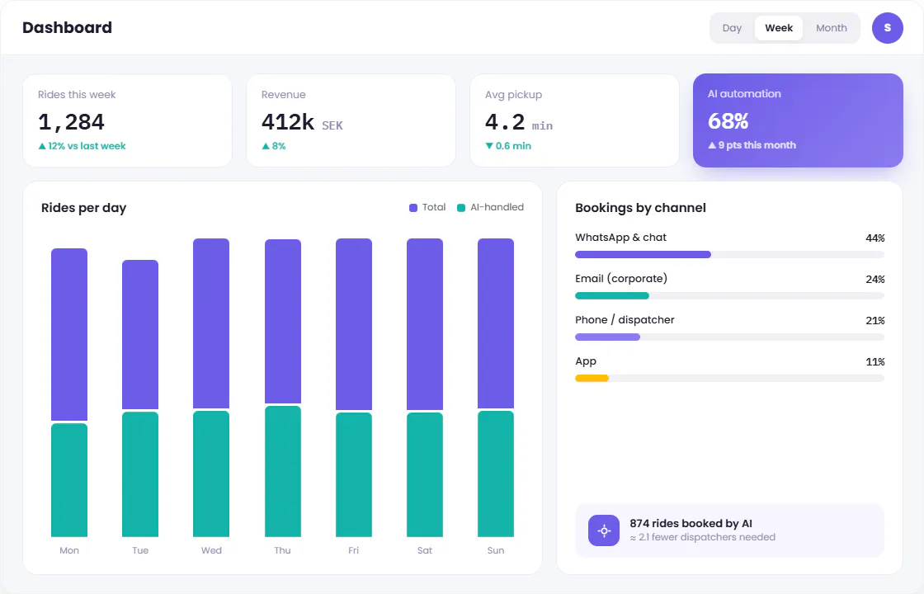924x594 pixels.
Task: Click the Fri axis label
Action: pos(354,550)
